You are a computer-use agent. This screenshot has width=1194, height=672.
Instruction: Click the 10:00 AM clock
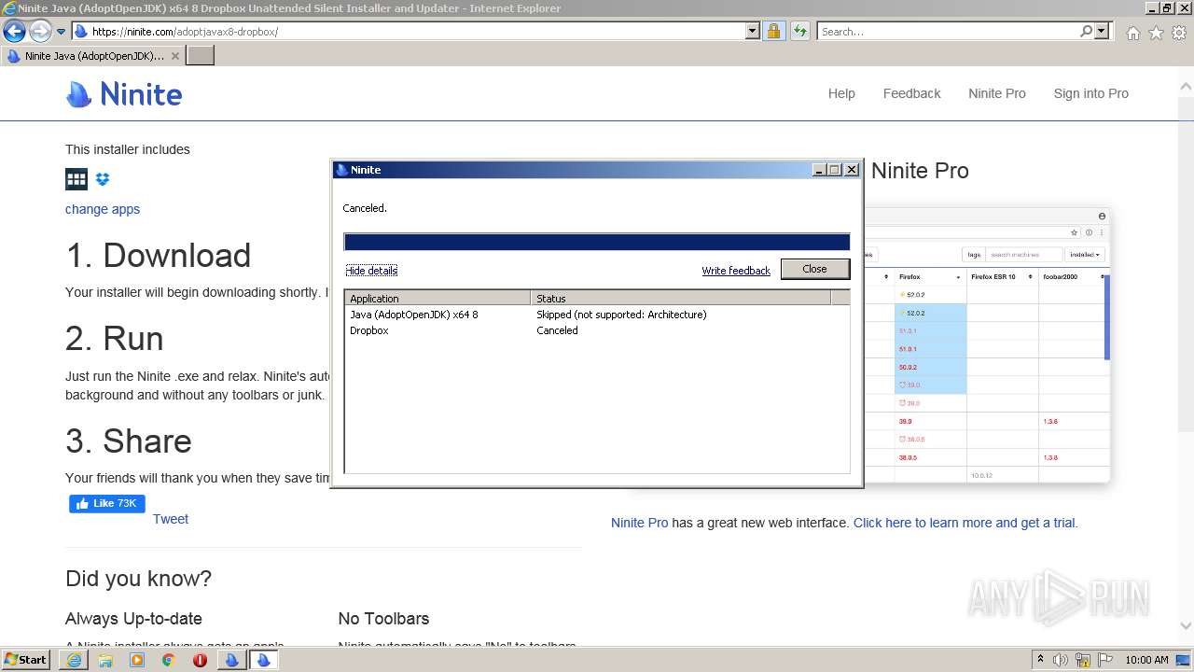coord(1146,660)
